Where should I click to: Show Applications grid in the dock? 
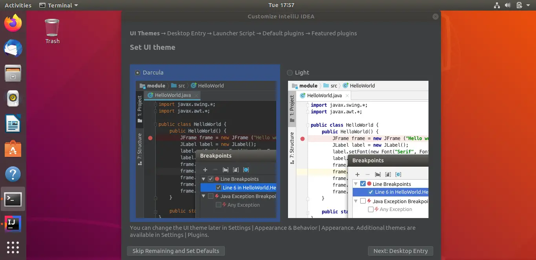[13, 247]
